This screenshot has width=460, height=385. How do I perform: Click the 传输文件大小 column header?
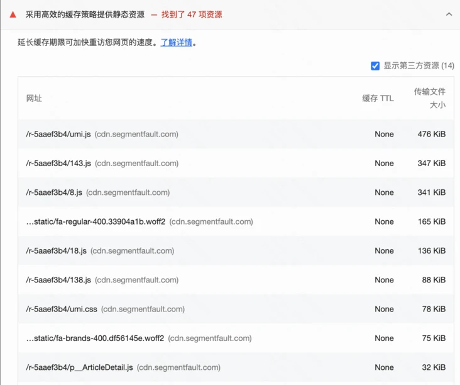coord(429,98)
